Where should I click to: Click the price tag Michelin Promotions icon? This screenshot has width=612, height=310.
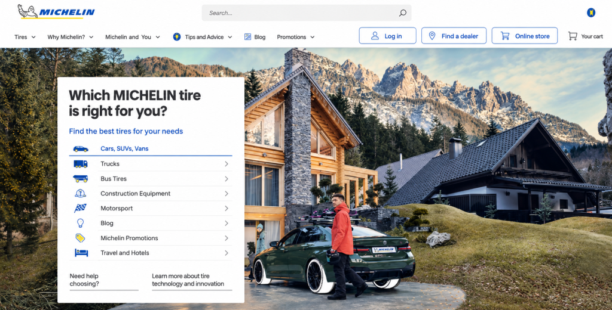81,237
